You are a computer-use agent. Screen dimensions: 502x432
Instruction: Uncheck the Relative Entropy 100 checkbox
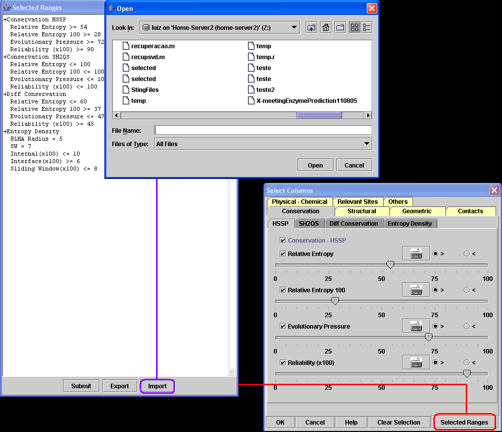[x=283, y=290]
